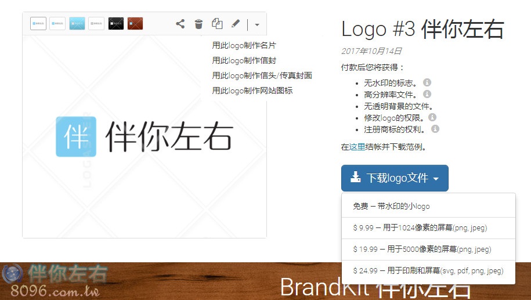The image size is (531, 300).
Task: Choose 用此logo制作信封 menu entry
Action: (x=244, y=60)
